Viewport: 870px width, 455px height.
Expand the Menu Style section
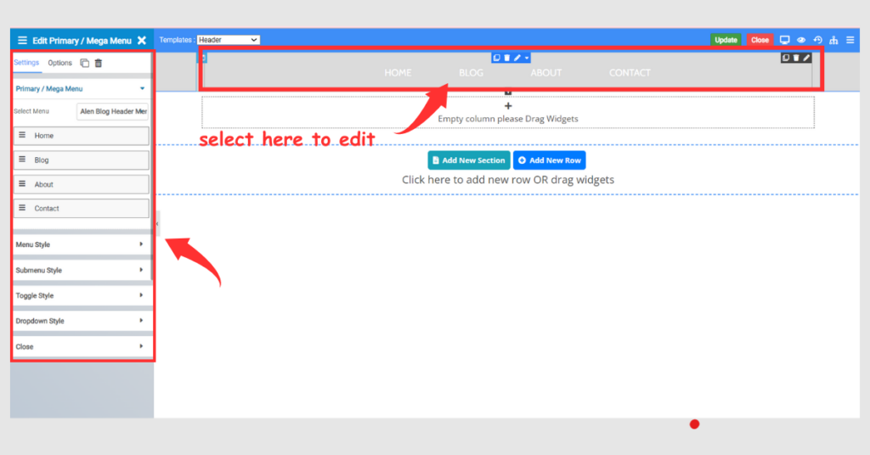tap(82, 244)
